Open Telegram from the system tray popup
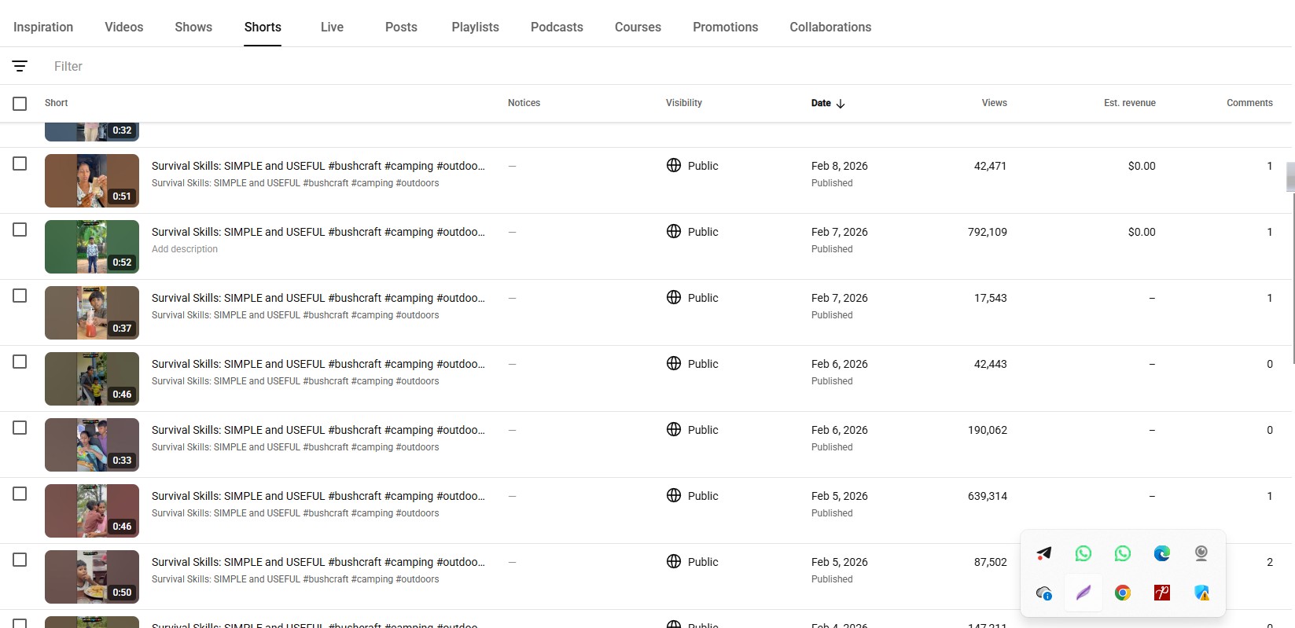The image size is (1295, 628). pos(1044,553)
